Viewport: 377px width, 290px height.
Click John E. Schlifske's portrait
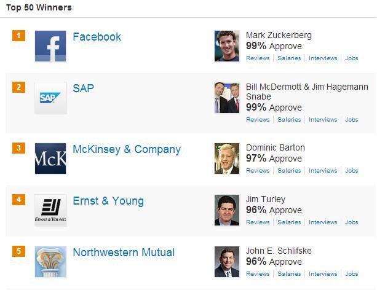click(x=227, y=262)
